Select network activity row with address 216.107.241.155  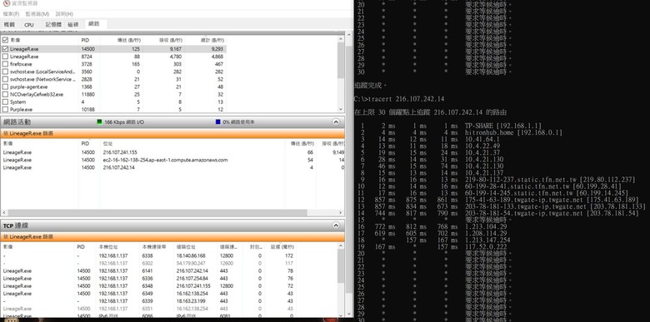(172, 152)
